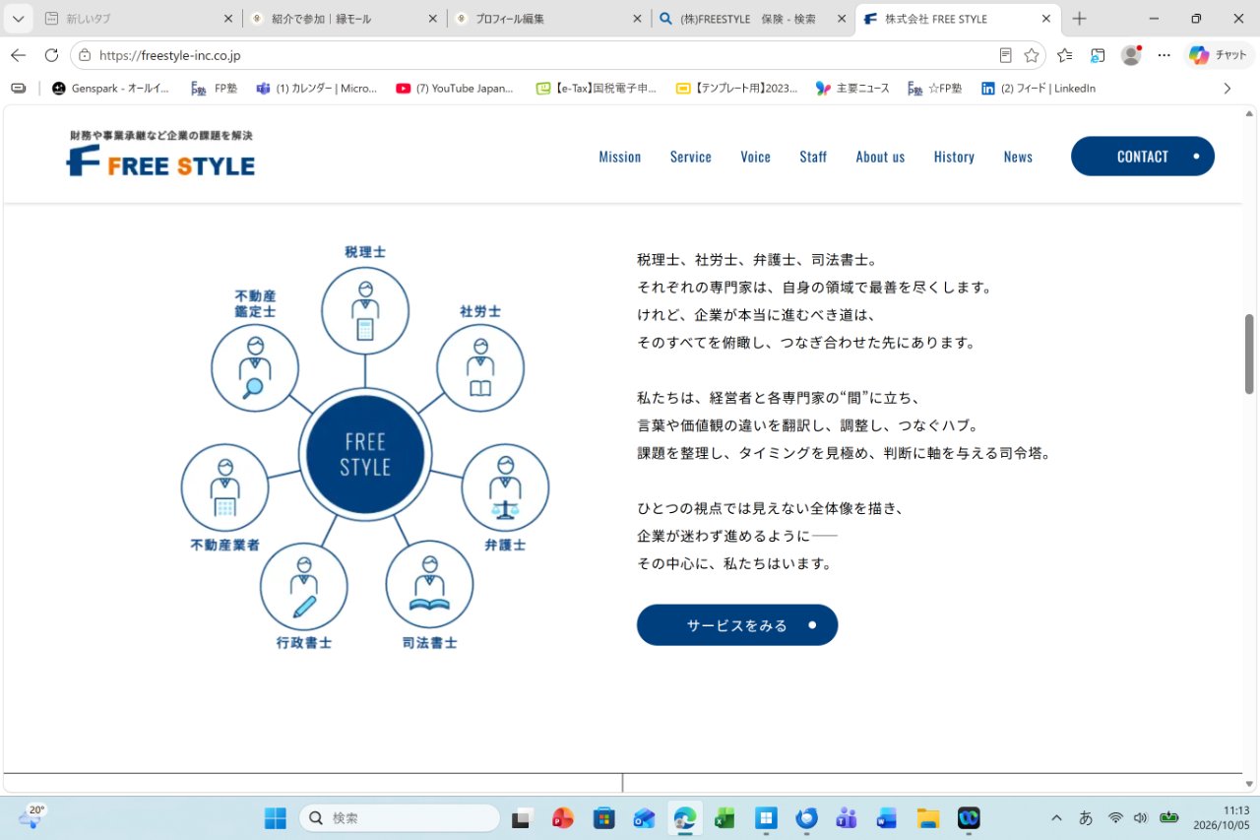View site information via the lock icon
The height and width of the screenshot is (840, 1260).
85,56
